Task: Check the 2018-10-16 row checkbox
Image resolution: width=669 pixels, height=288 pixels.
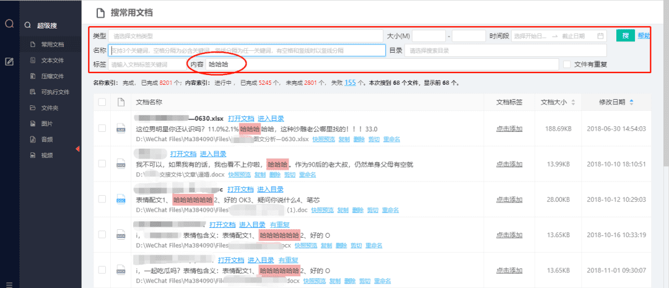Action: [x=102, y=235]
